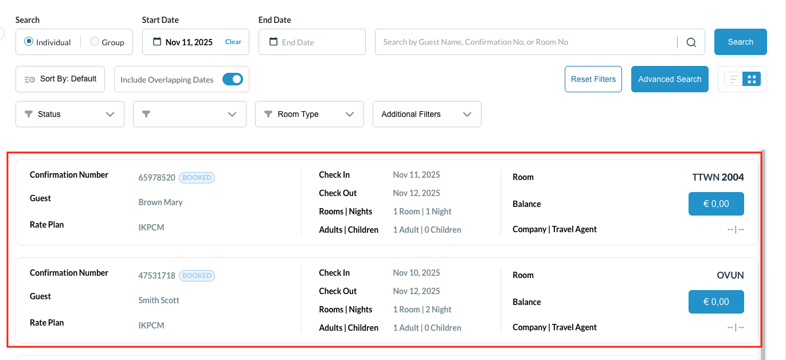Click the End Date calendar icon
Viewport: 786px width, 360px height.
point(273,42)
